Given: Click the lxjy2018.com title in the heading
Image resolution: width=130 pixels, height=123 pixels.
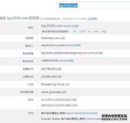Looking at the screenshot, I should tap(17, 18).
